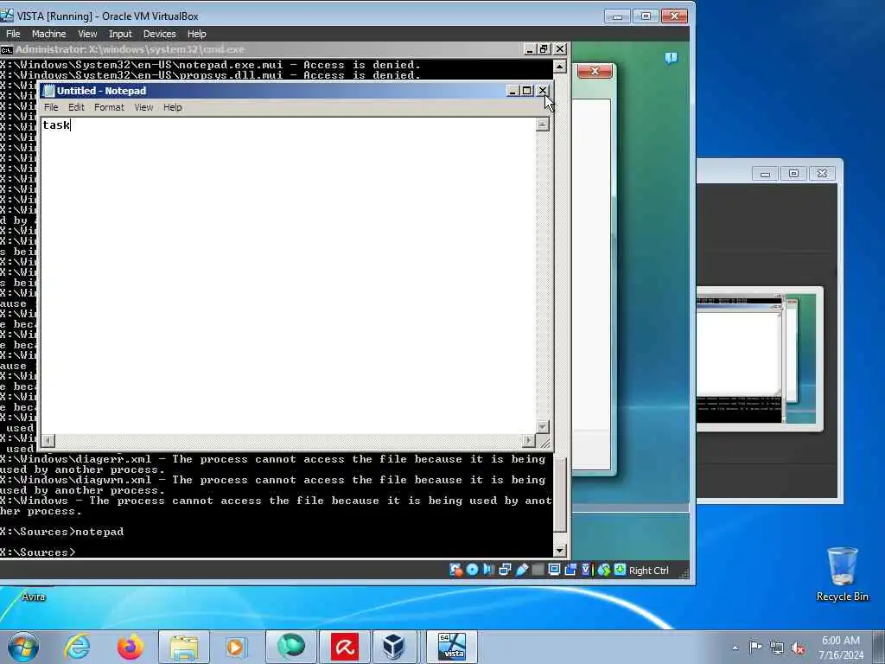Minimize the Administrator cmd window

(x=530, y=49)
